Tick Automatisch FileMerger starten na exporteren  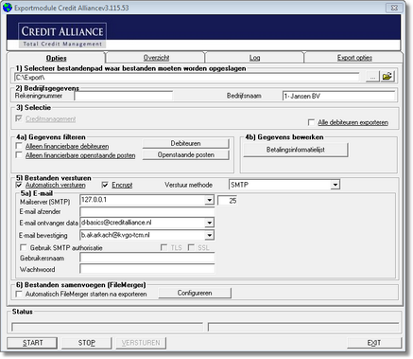coord(19,294)
